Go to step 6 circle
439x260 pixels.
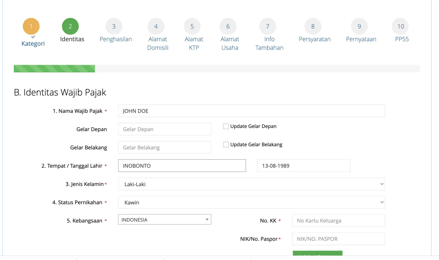pos(228,26)
